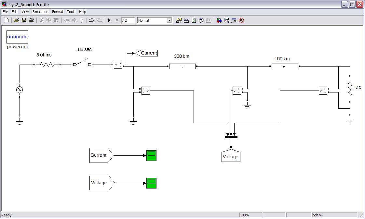Image resolution: width=365 pixels, height=219 pixels.
Task: Open the Tools menu
Action: pyautogui.click(x=71, y=12)
